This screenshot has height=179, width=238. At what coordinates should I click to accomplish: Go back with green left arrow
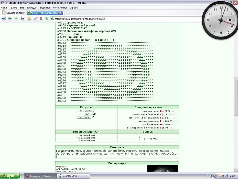[10, 19]
